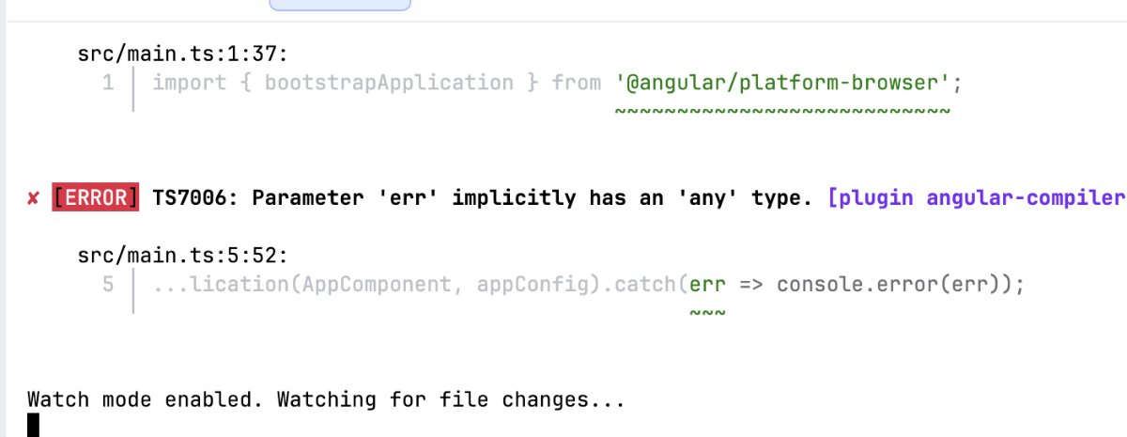Click the '@angular/platform-browser' import string
Screen dimensions: 1127x437
point(783,83)
